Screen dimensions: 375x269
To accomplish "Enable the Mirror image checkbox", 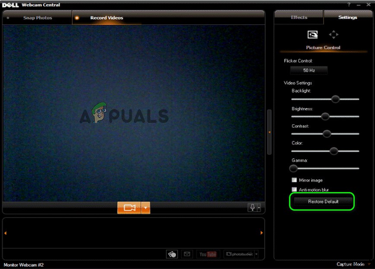I will [294, 180].
